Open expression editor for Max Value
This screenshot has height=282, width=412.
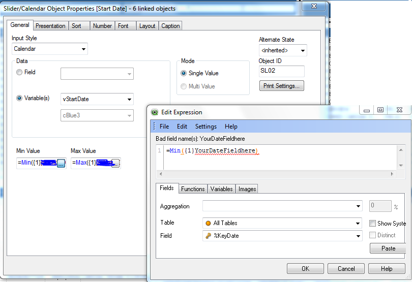pyautogui.click(x=115, y=163)
